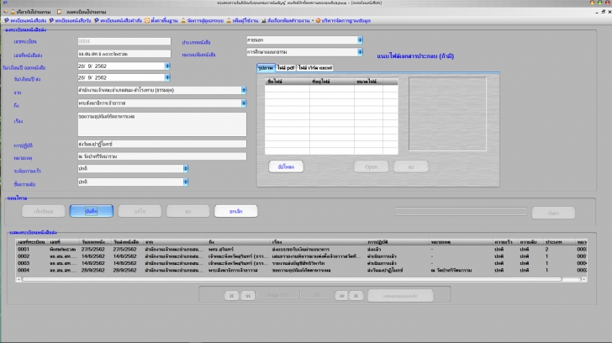Click the file size column header
Screen dimensions: 612x343
[368, 82]
